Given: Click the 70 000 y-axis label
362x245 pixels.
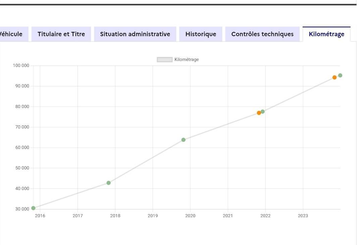Looking at the screenshot, I should pyautogui.click(x=22, y=127).
